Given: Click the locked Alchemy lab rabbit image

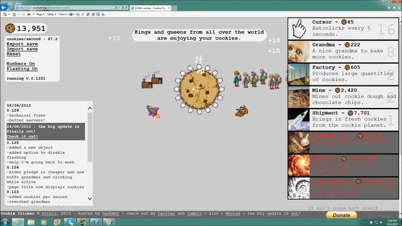Looking at the screenshot, I should pos(299,143).
